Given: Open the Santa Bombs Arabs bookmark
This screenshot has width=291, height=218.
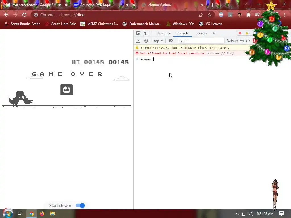Looking at the screenshot, I should 22,24.
